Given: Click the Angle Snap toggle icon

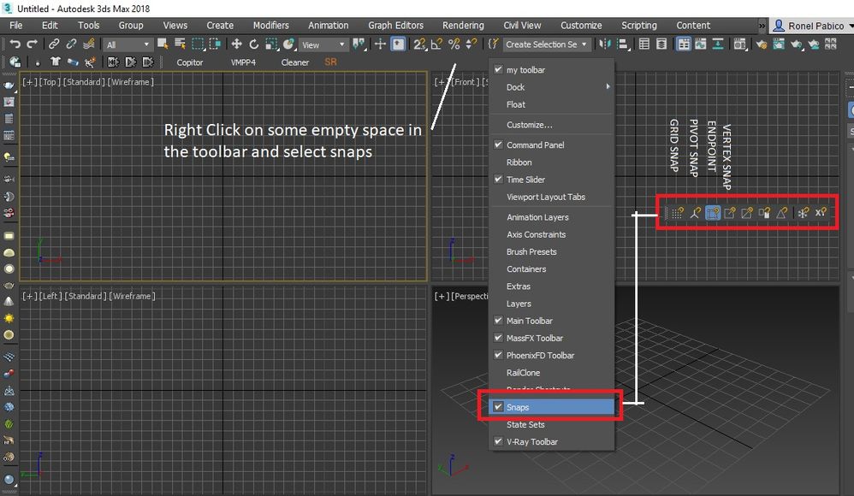Looking at the screenshot, I should [x=436, y=44].
